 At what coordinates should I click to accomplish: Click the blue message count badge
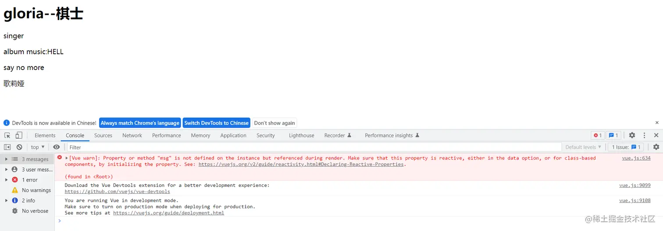click(613, 136)
